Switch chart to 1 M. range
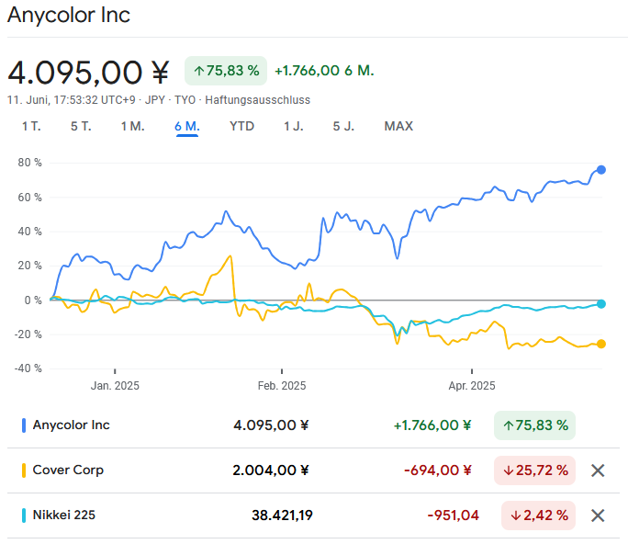628x544 pixels. (132, 126)
